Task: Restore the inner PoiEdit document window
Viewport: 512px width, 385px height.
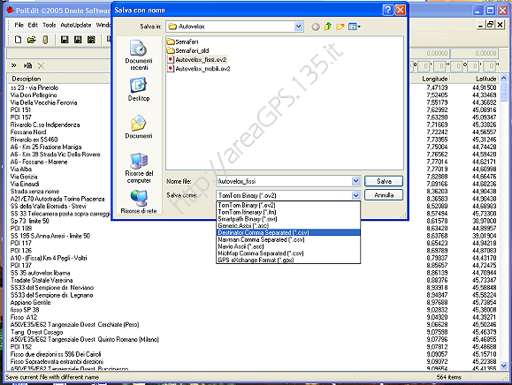Action: coord(490,25)
